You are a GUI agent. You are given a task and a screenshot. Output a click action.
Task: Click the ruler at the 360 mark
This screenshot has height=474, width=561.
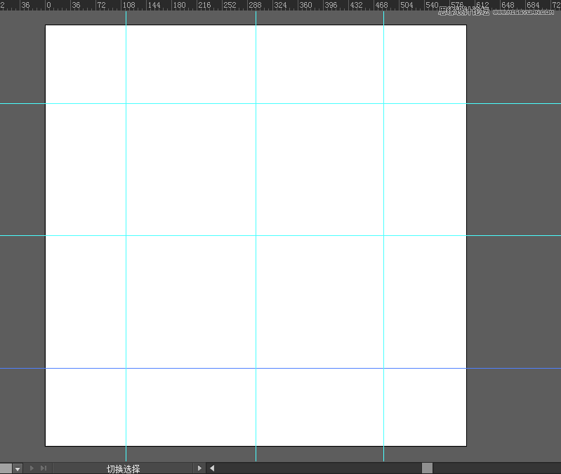(x=306, y=5)
